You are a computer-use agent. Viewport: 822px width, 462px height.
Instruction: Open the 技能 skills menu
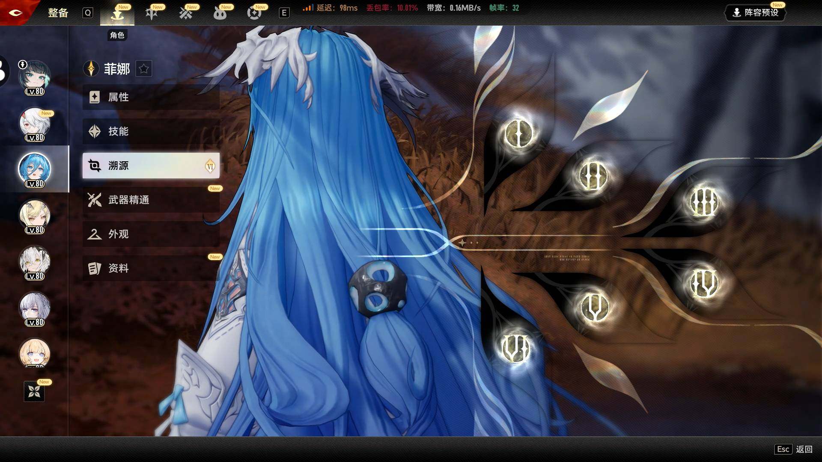(x=151, y=131)
